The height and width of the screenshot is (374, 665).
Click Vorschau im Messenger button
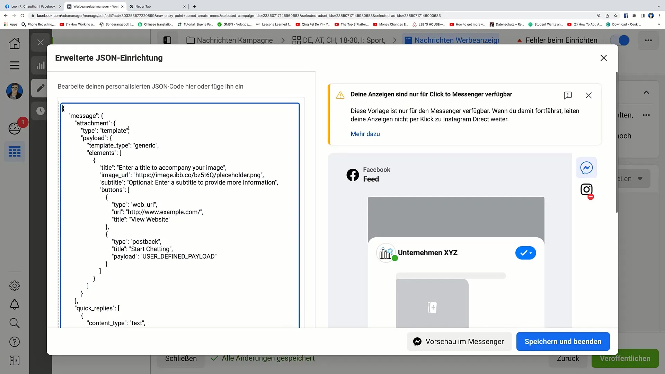point(459,341)
